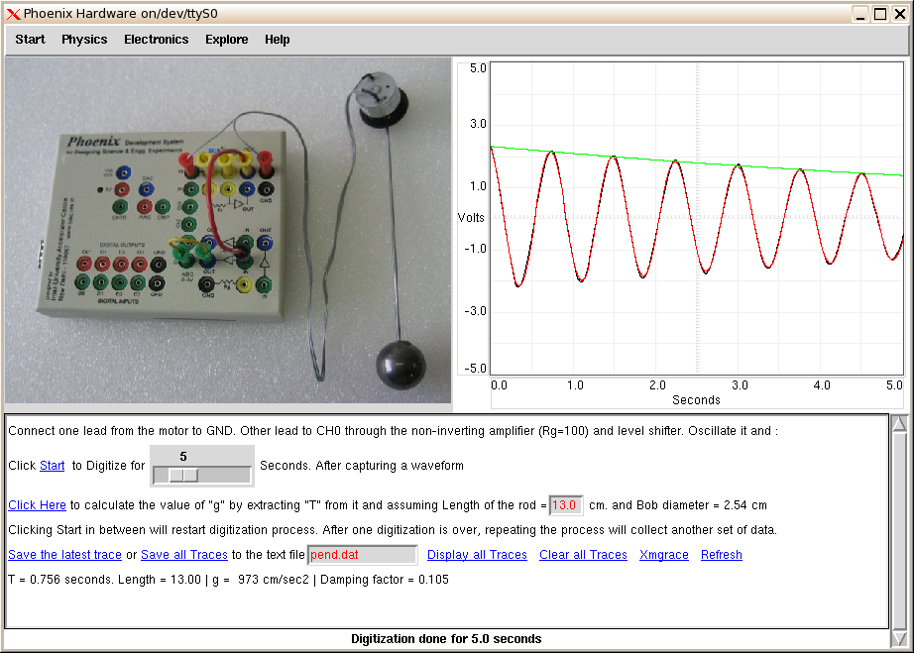Click the scrollbar up arrow

pos(899,423)
